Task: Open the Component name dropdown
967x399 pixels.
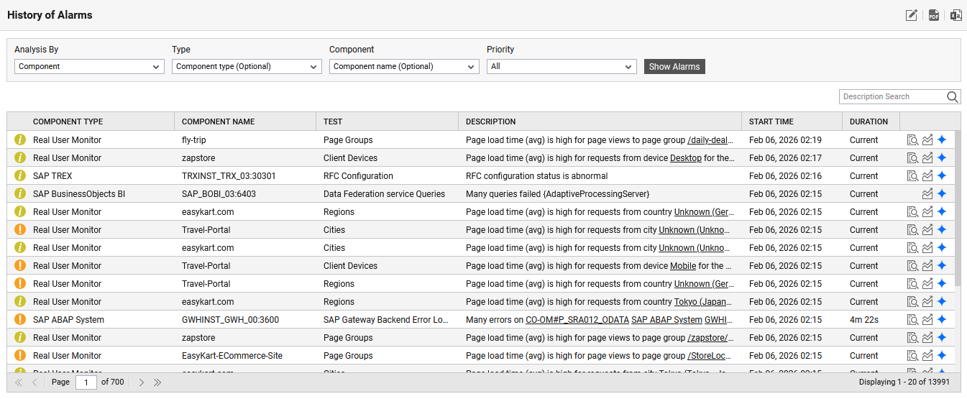Action: click(404, 67)
